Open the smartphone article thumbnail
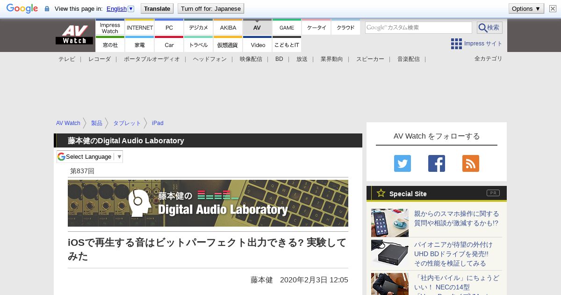 tap(390, 223)
